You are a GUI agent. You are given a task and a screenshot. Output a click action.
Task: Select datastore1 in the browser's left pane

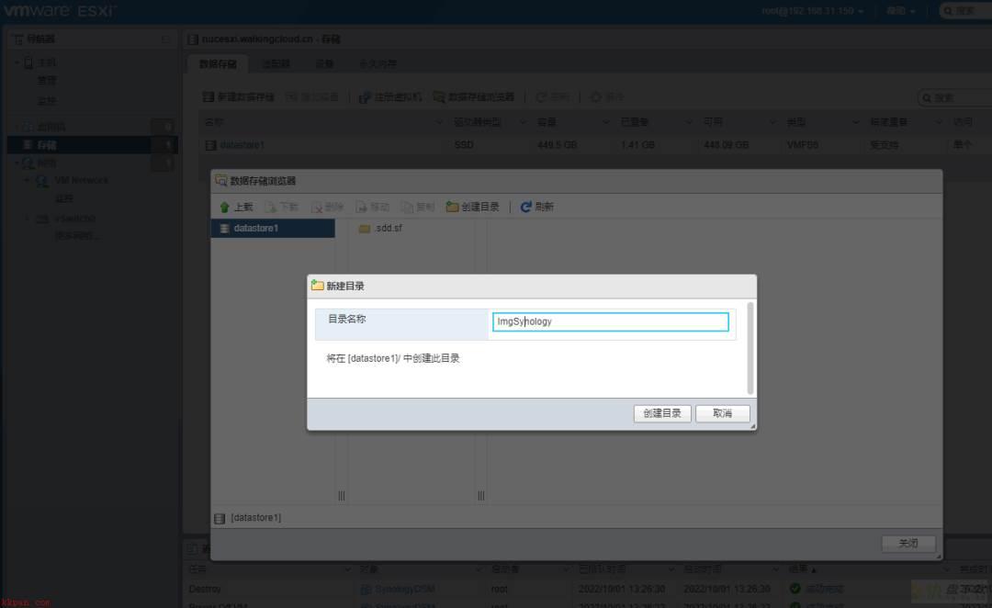click(273, 228)
